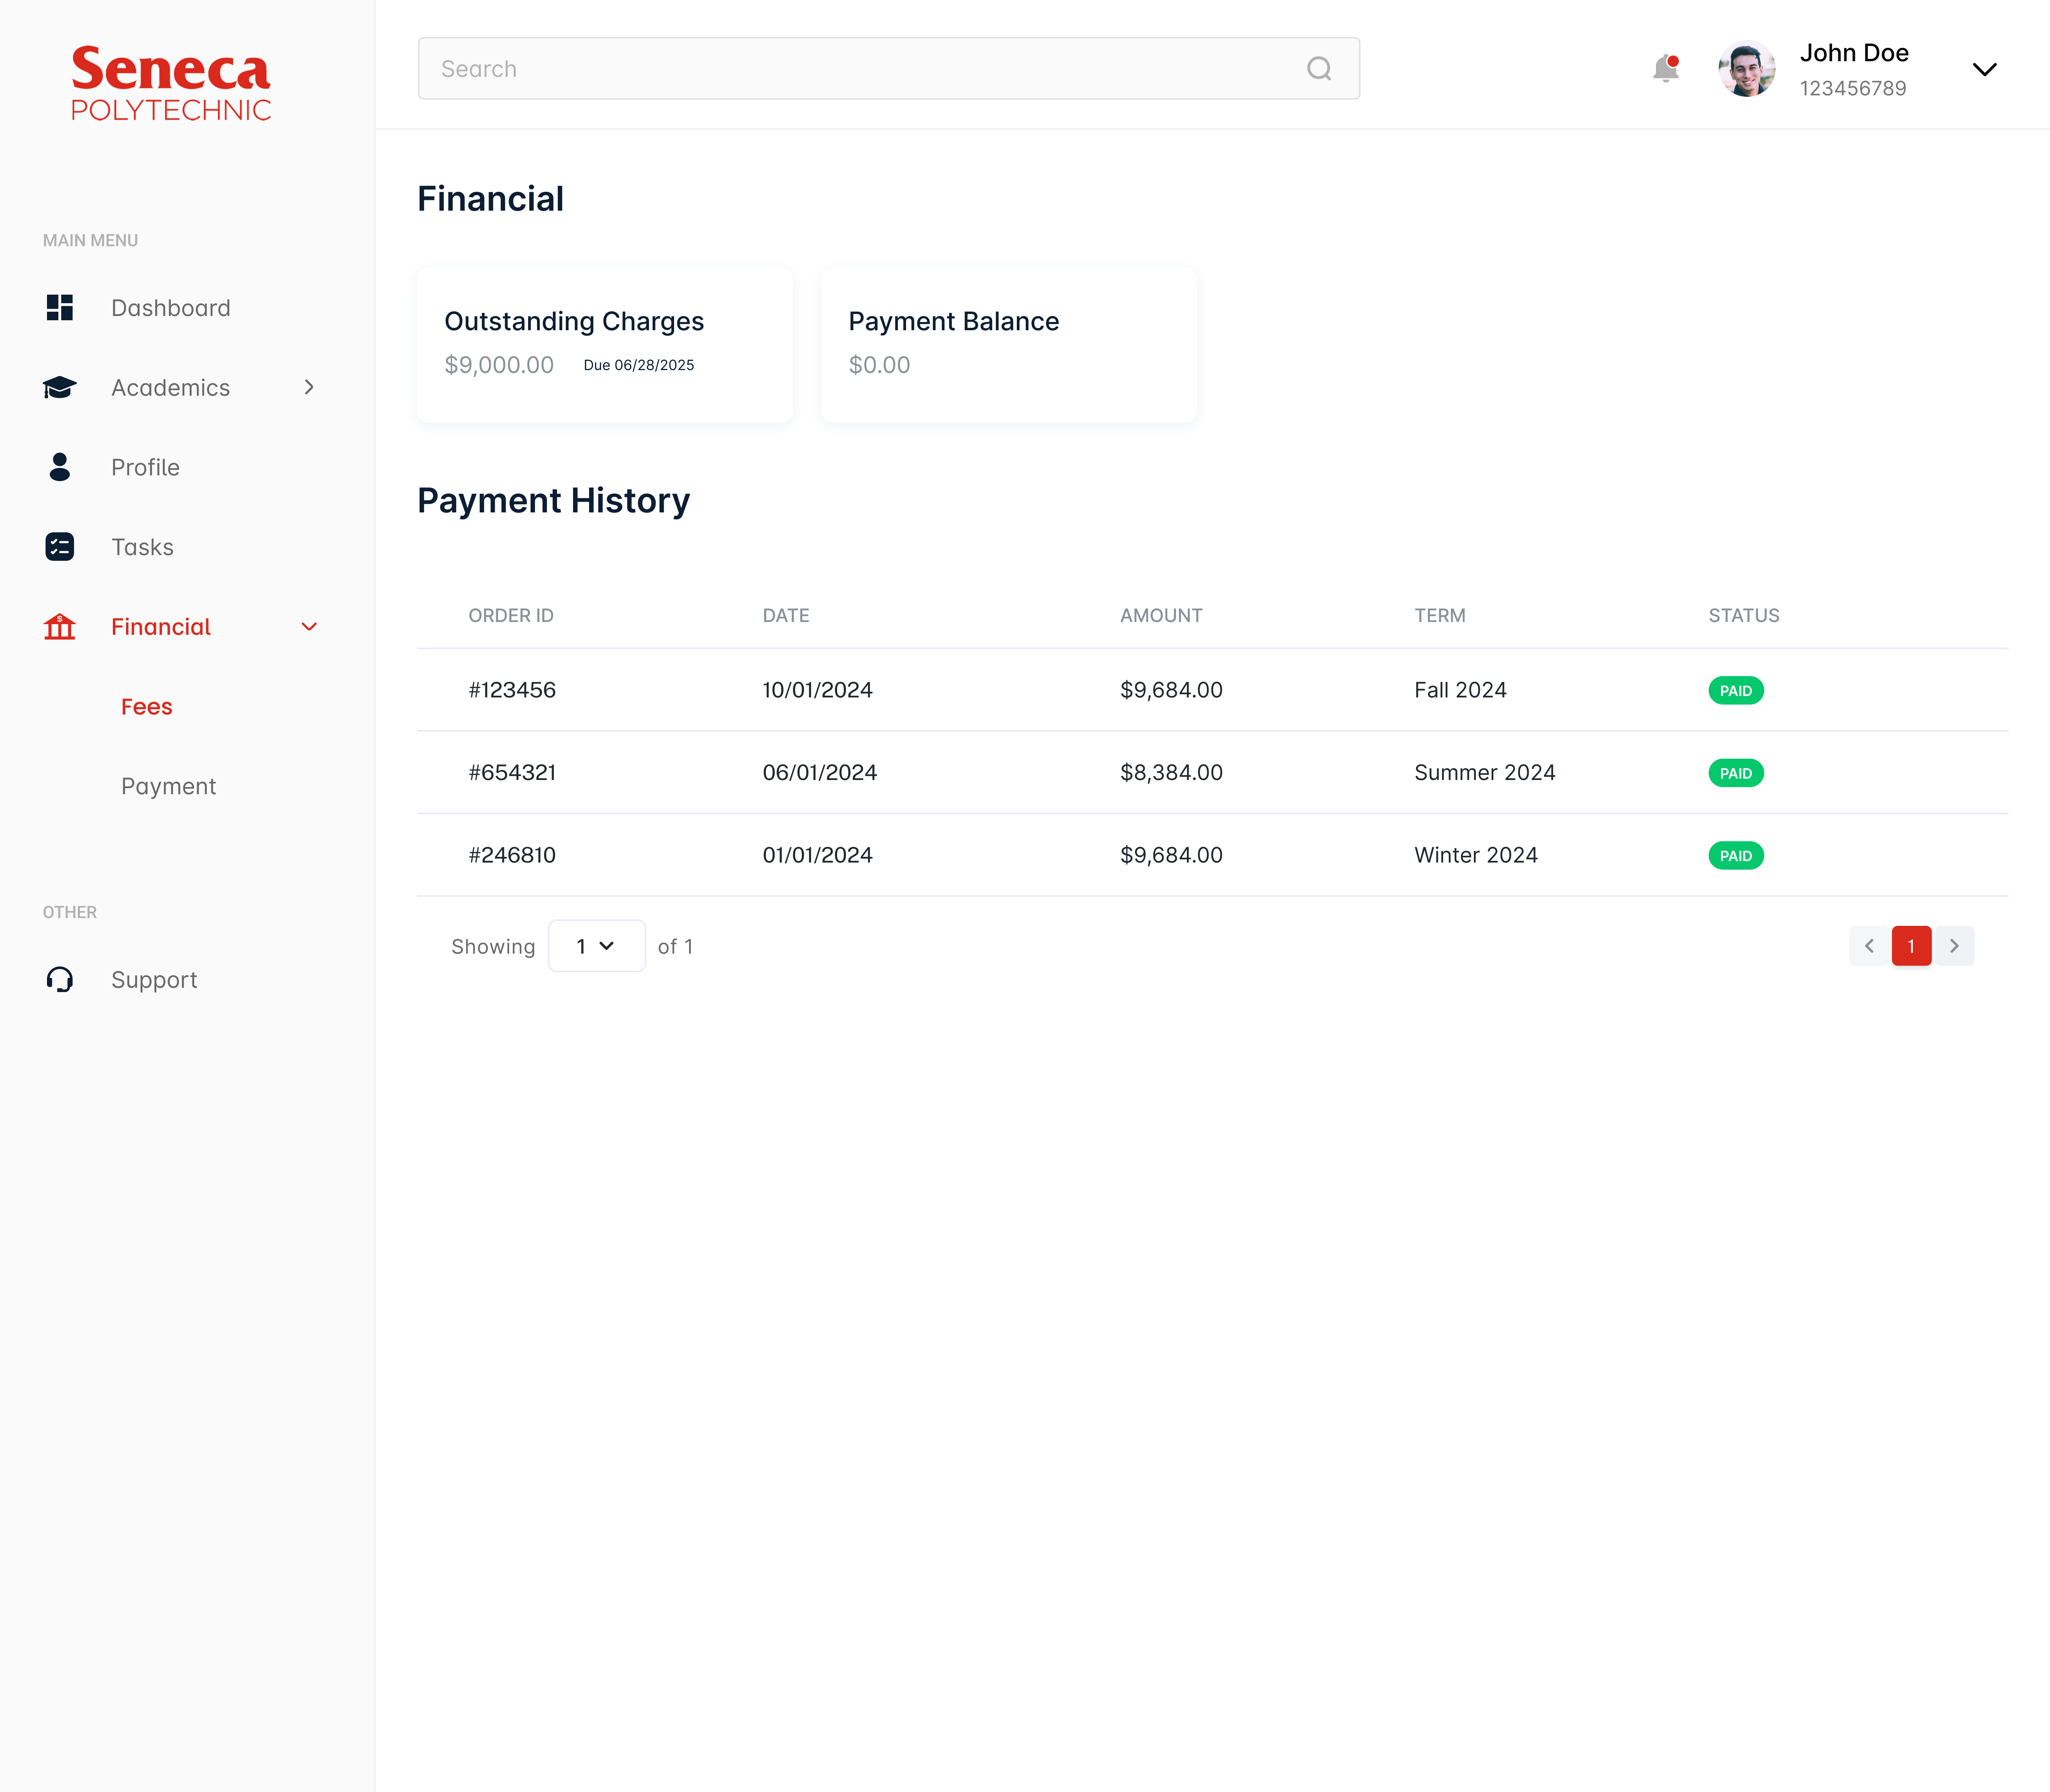Click the Academics graduation cap icon
Image resolution: width=2050 pixels, height=1792 pixels.
coord(60,388)
